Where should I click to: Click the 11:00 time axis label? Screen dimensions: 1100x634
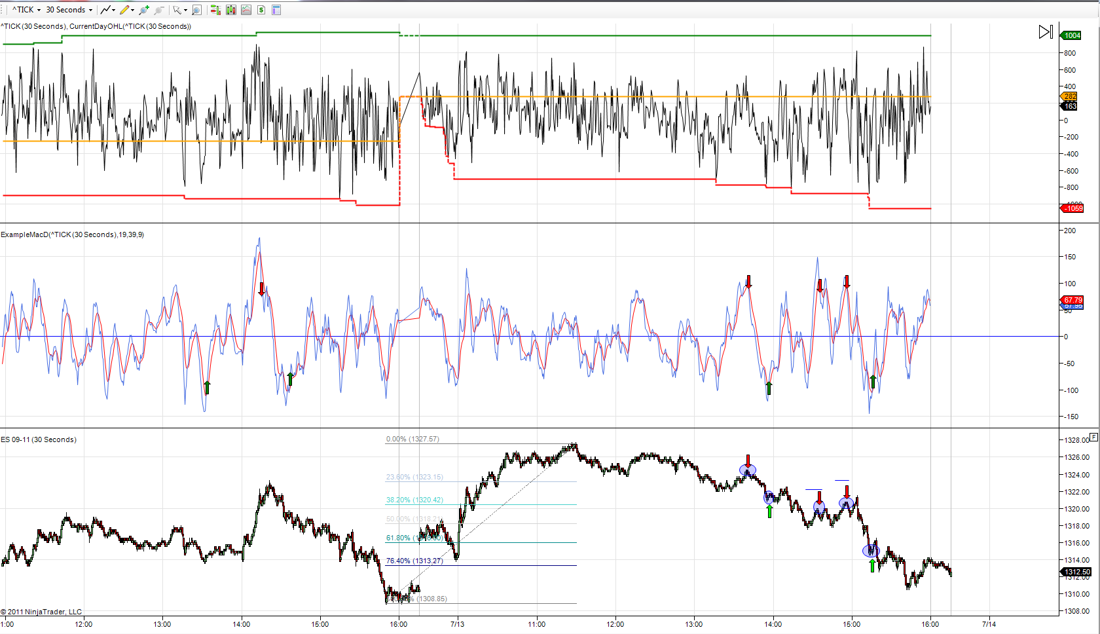[x=536, y=624]
